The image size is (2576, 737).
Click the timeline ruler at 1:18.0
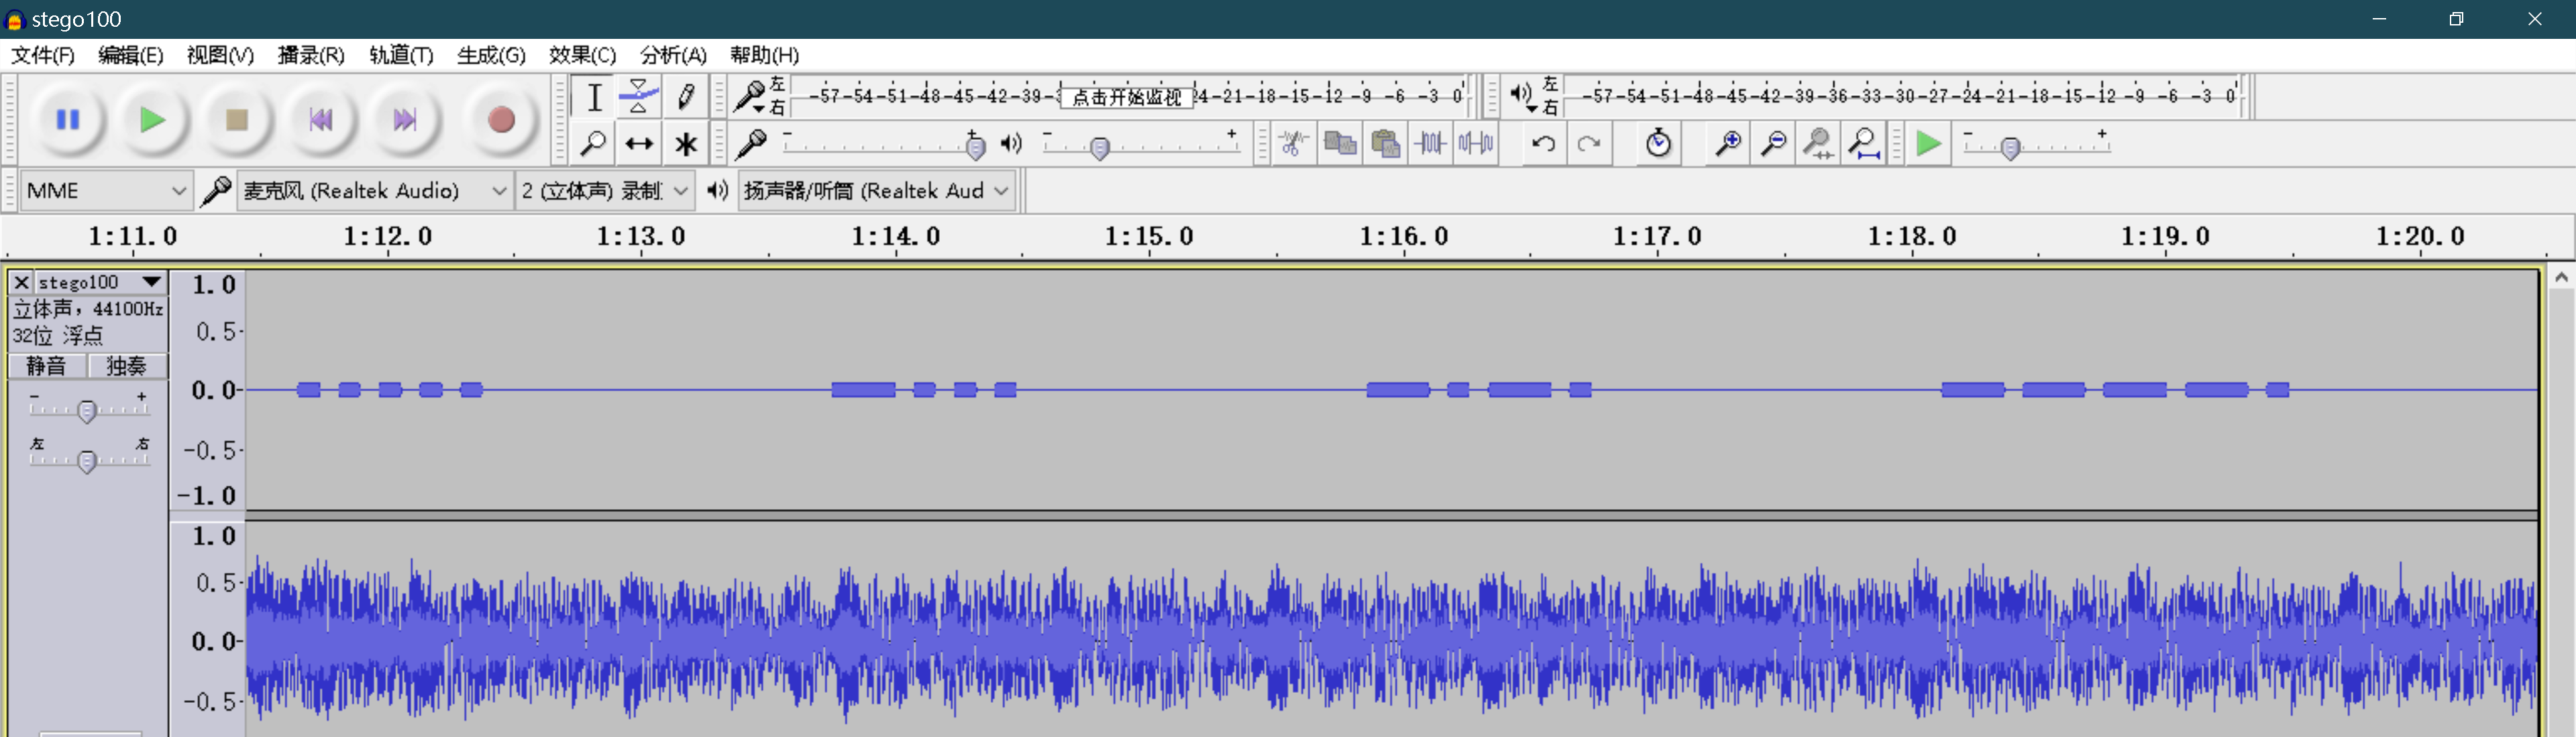click(1912, 237)
